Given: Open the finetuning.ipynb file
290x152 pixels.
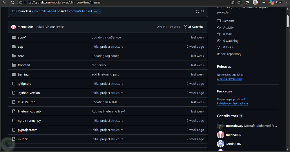Looking at the screenshot, I should point(29,111).
